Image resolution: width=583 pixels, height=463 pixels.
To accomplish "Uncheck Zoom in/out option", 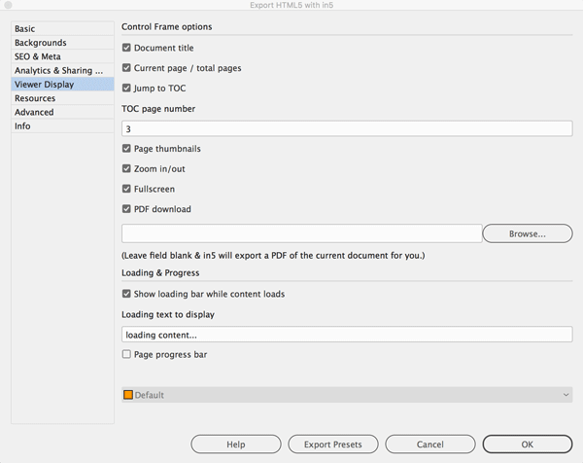I will (x=126, y=168).
